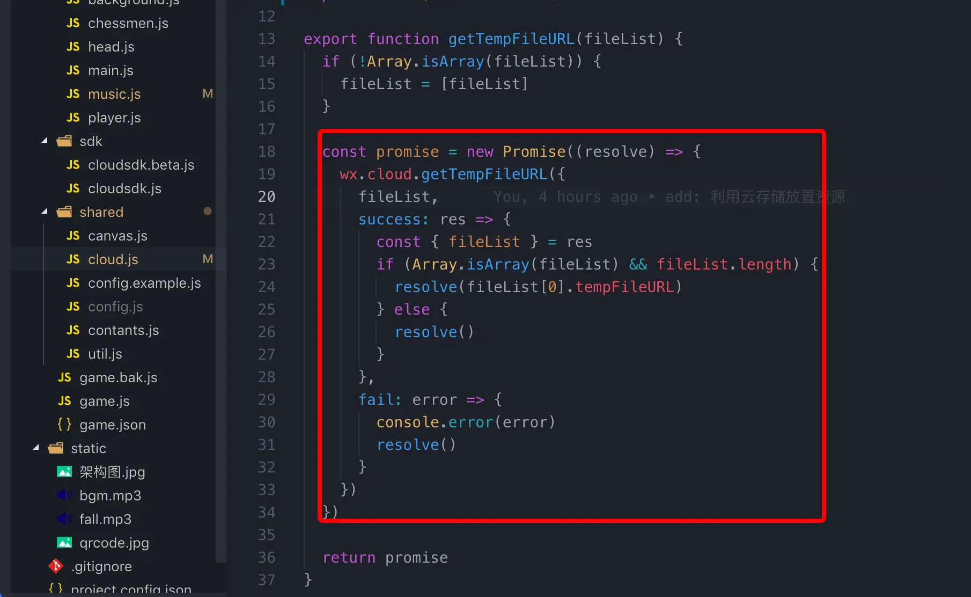The height and width of the screenshot is (597, 971).
Task: Click the image icon beside 架构图.jpg
Action: pos(64,472)
